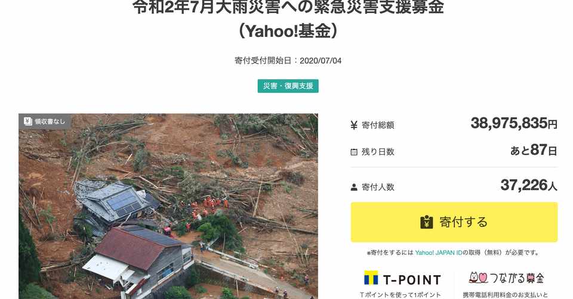
Task: Click the 領収書なし label on photo
Action: [x=50, y=122]
